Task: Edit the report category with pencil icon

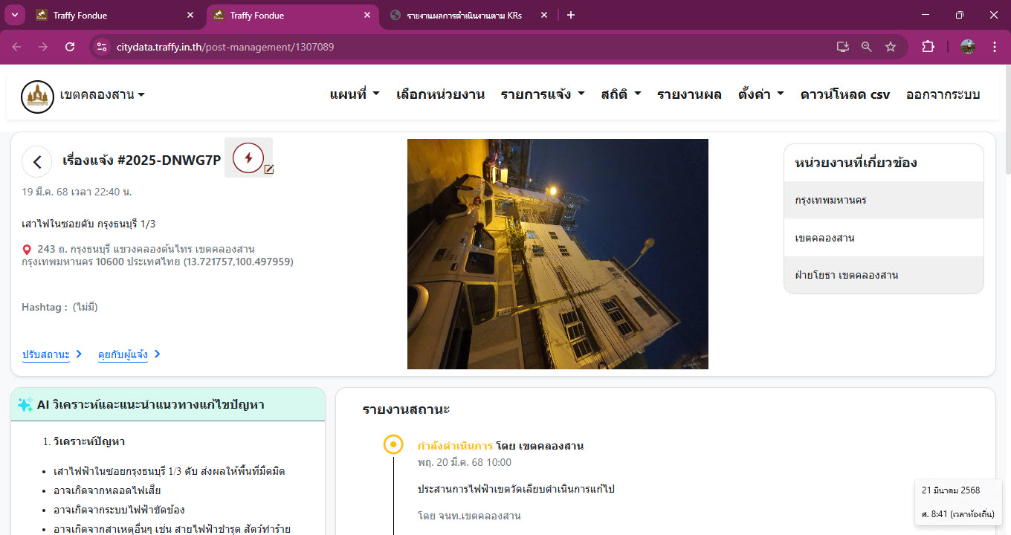Action: pyautogui.click(x=269, y=169)
